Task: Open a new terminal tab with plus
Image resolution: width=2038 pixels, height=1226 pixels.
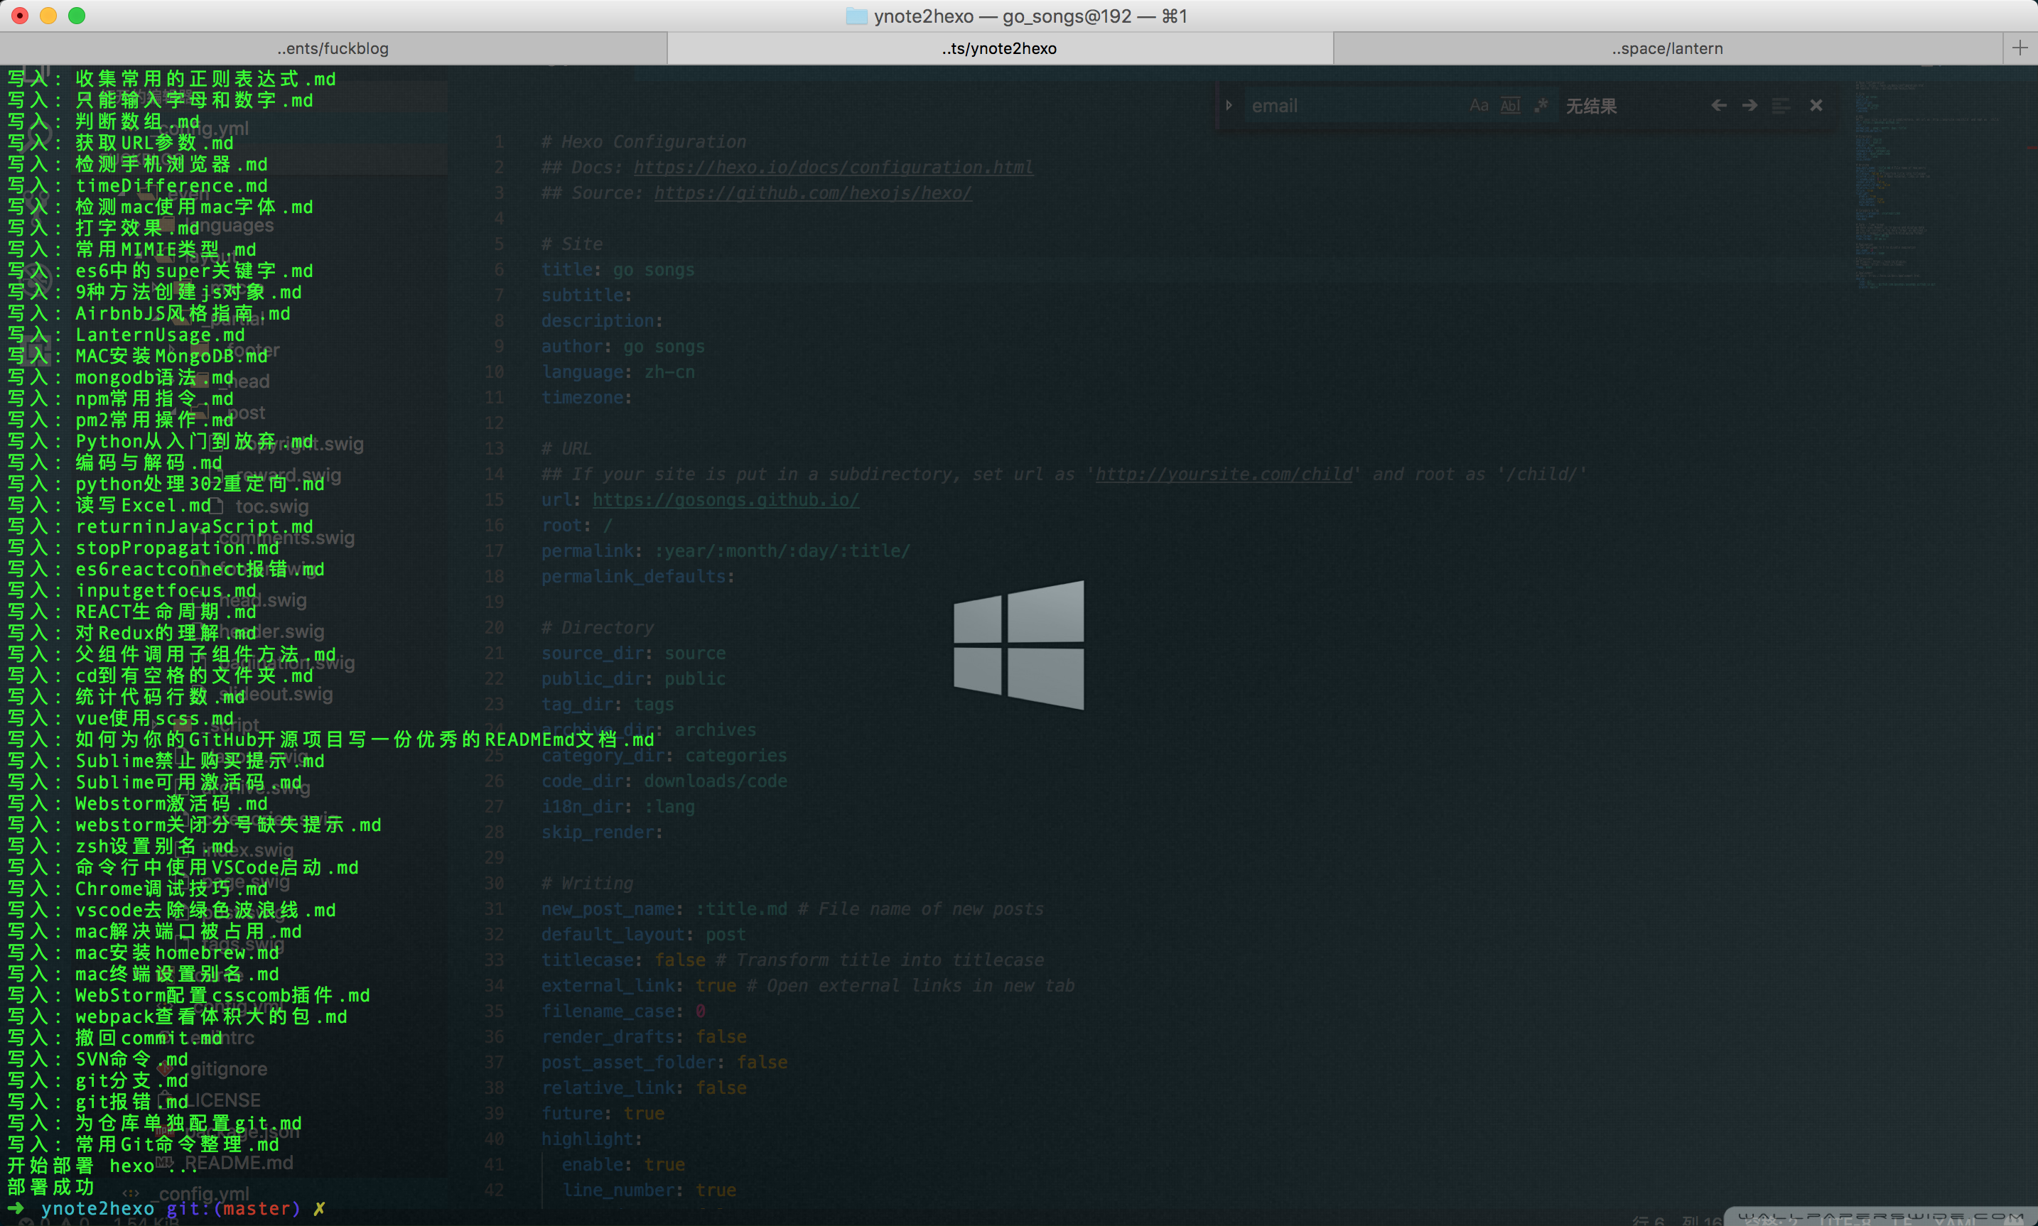Action: [x=2020, y=48]
